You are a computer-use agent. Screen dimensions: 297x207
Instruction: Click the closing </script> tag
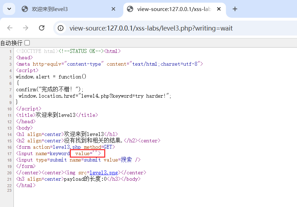click(29, 109)
